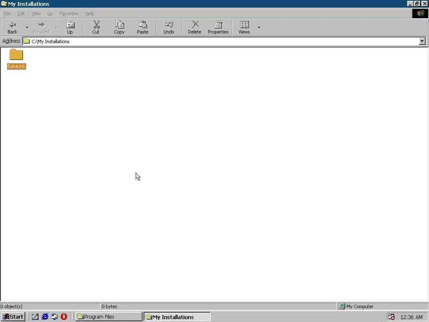Switch to Program Files taskbar window

tap(109, 317)
